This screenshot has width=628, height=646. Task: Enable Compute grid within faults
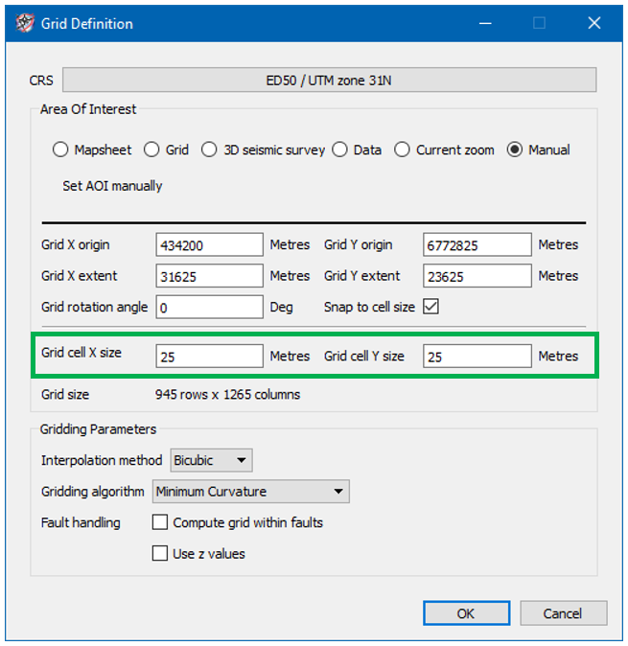click(x=160, y=523)
